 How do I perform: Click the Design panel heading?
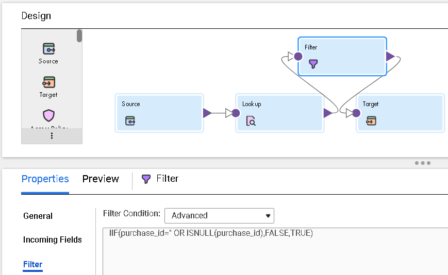click(x=36, y=16)
